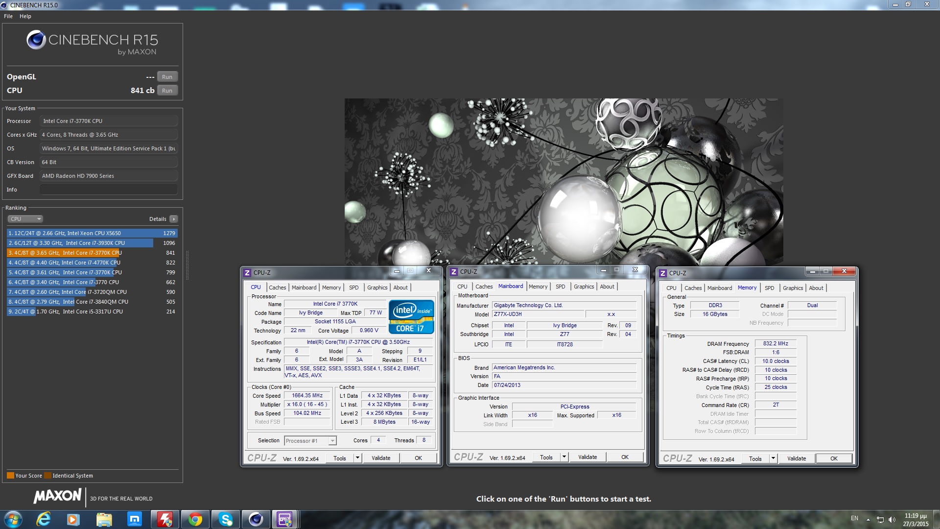Open SPD tab in first CPU-Z window
The height and width of the screenshot is (529, 940).
354,288
